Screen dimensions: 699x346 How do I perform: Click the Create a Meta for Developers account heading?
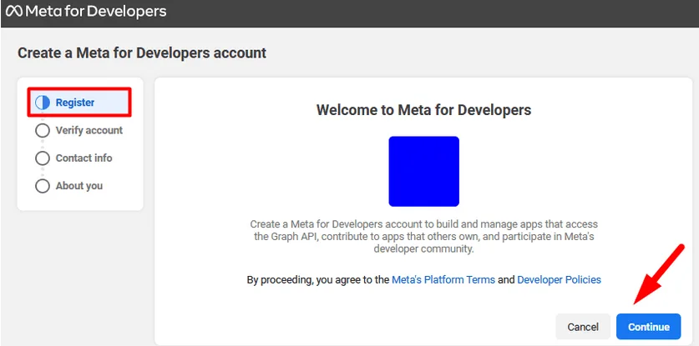pos(142,53)
